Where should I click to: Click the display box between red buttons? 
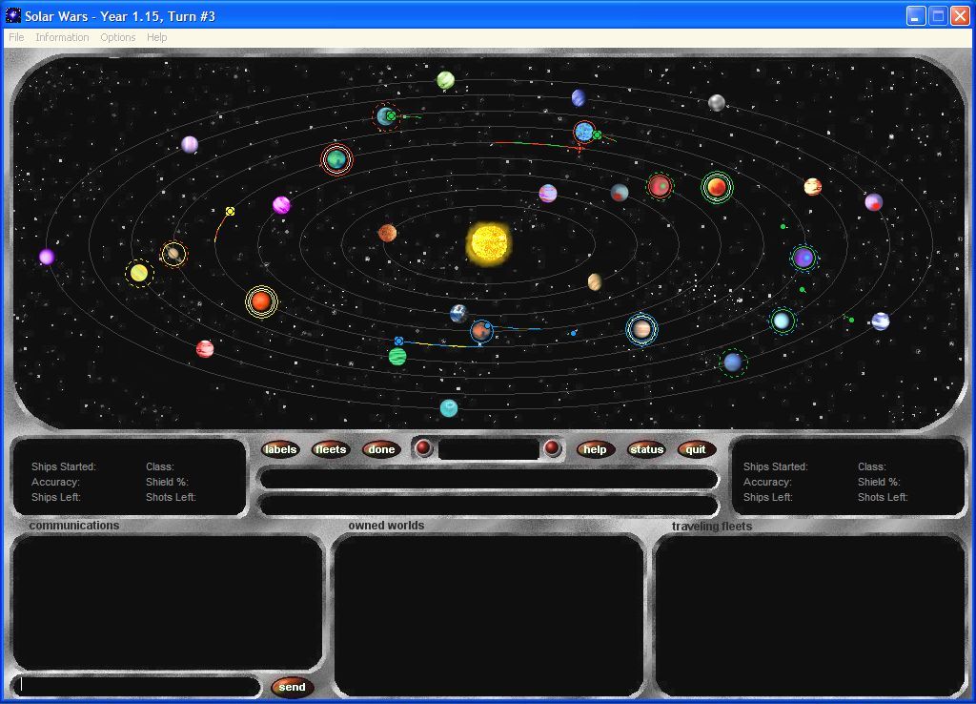489,448
